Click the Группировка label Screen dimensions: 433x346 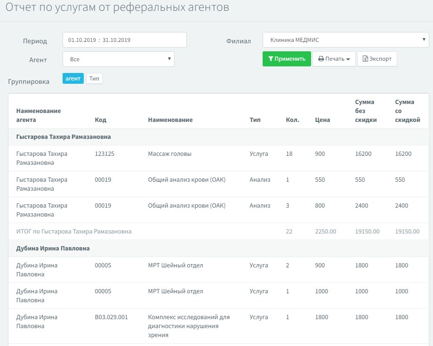click(29, 82)
